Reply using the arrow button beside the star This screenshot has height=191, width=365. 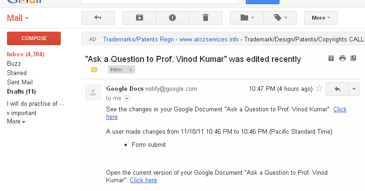337,89
